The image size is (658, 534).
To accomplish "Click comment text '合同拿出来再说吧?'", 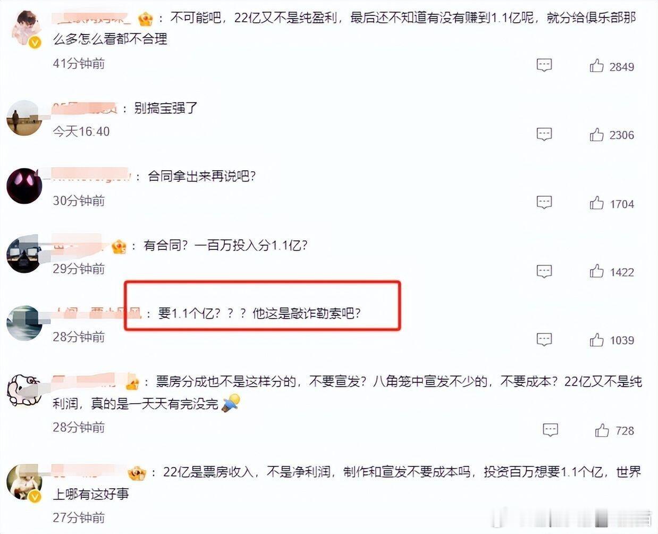I will pos(201,176).
